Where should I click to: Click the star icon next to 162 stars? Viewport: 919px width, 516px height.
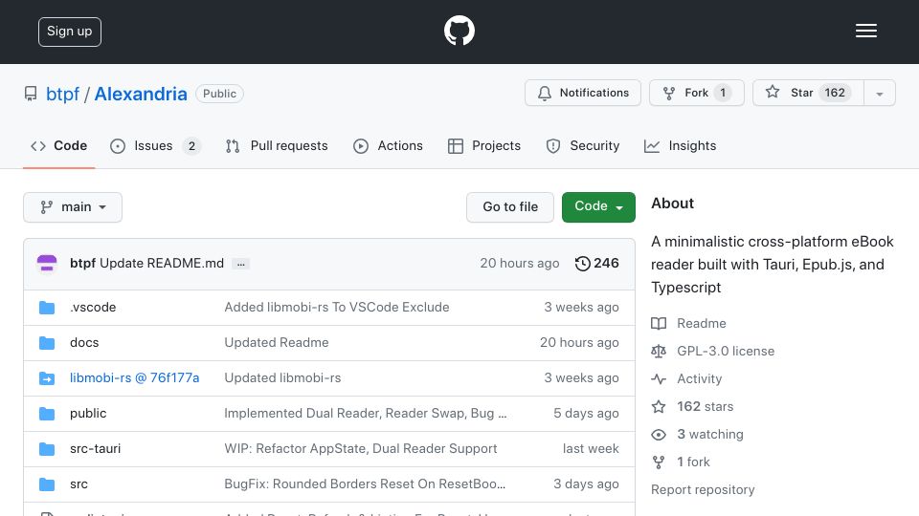(x=659, y=407)
